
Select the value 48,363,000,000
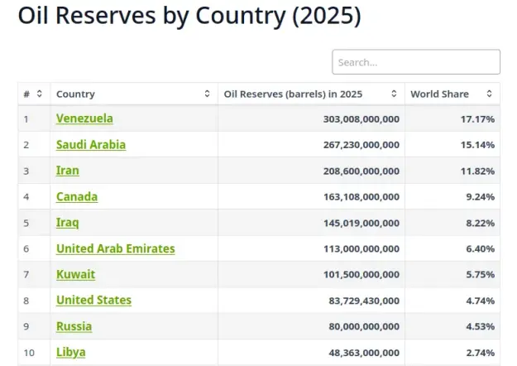click(x=364, y=353)
